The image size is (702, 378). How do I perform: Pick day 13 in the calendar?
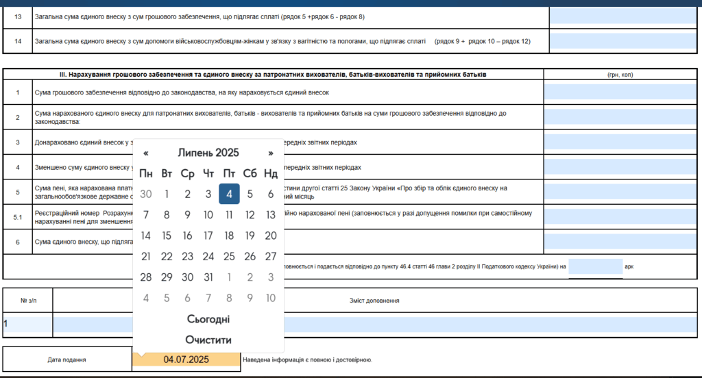(270, 215)
